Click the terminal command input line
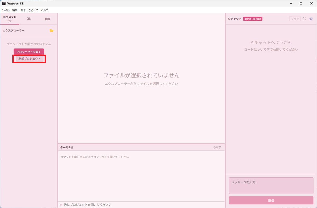 click(x=141, y=205)
